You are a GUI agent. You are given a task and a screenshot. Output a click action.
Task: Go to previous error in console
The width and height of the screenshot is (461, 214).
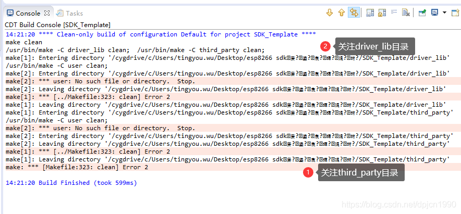click(x=342, y=12)
